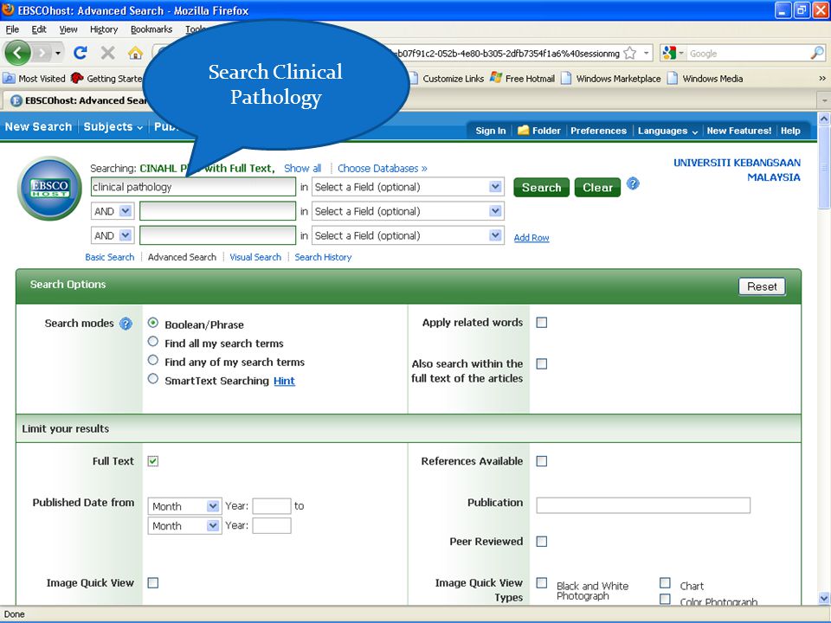Select Find all my search terms
This screenshot has height=623, width=831.
click(153, 342)
